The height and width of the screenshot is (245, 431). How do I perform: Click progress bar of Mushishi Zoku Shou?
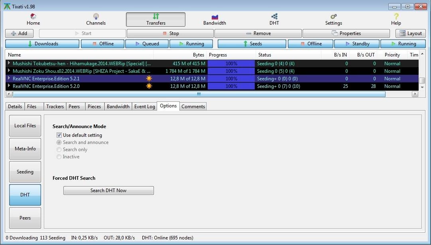231,71
